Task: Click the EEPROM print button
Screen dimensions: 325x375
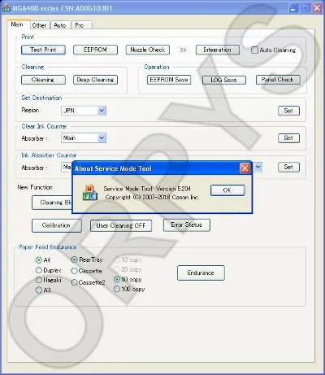Action: pos(95,50)
